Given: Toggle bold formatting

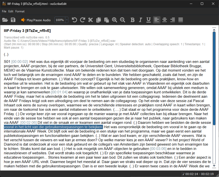Looking at the screenshot, I should [132, 20].
